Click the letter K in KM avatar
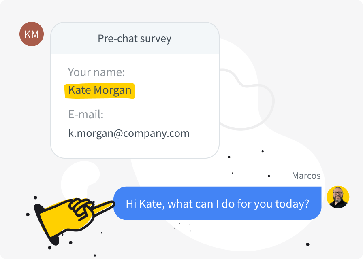Screen dimensions: 363x259 pos(27,34)
